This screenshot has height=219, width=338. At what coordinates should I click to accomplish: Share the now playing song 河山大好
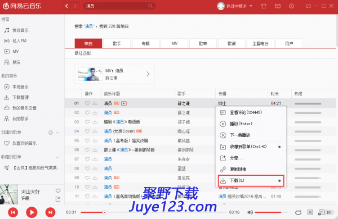[58, 199]
